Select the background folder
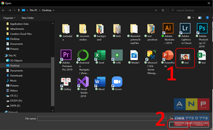Screen dimensions: 213x130 pos(100,32)
